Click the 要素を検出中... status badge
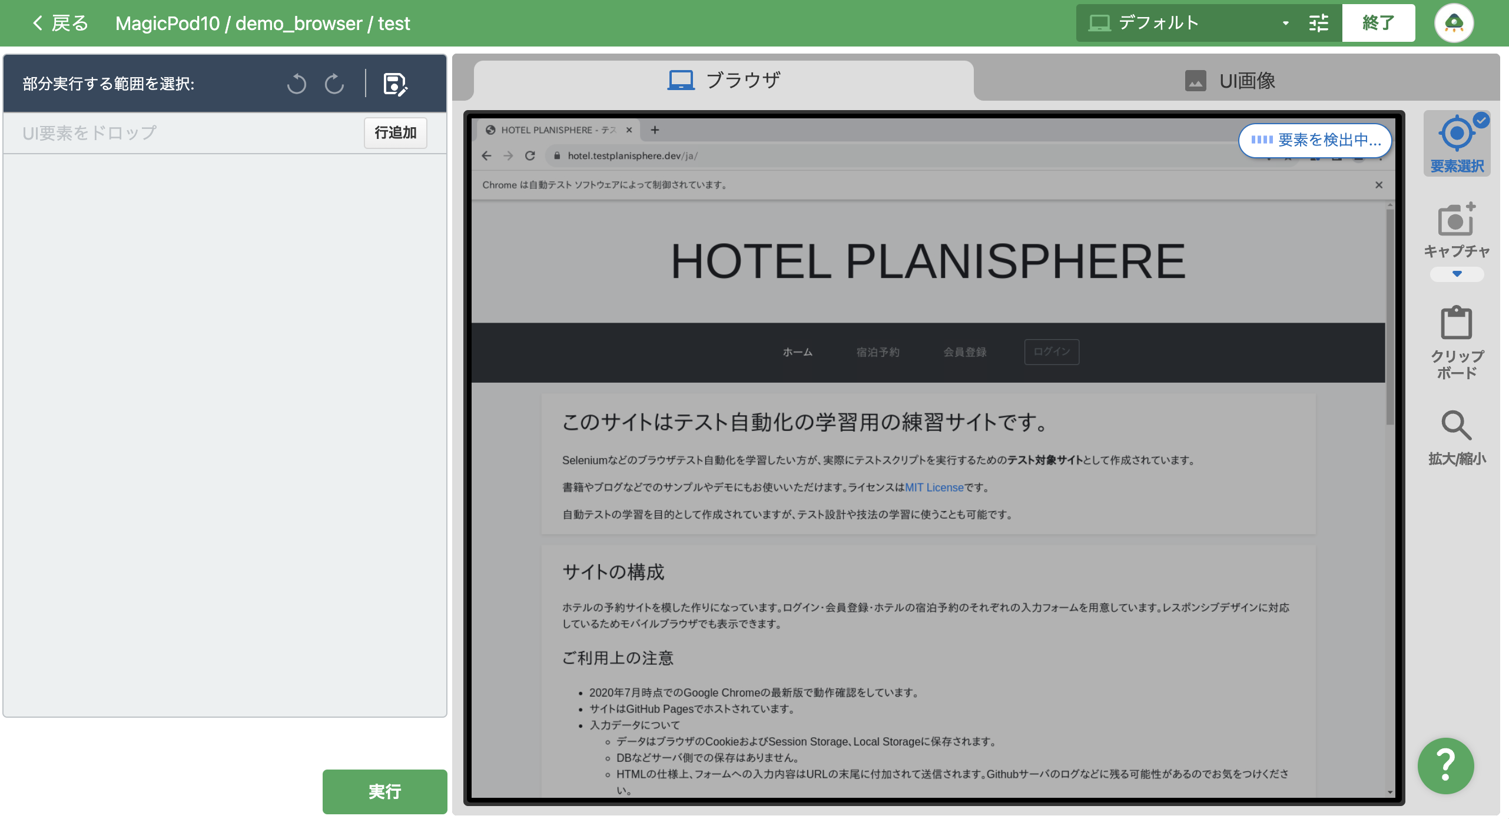Screen dimensions: 1509x819 1315,140
